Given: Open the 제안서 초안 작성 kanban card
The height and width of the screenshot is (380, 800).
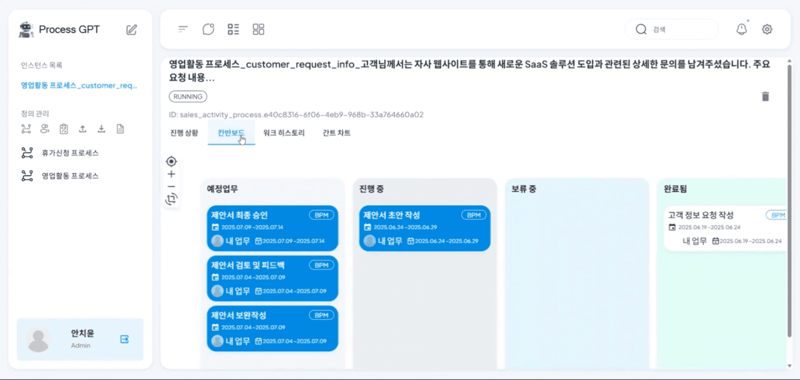Looking at the screenshot, I should click(424, 228).
